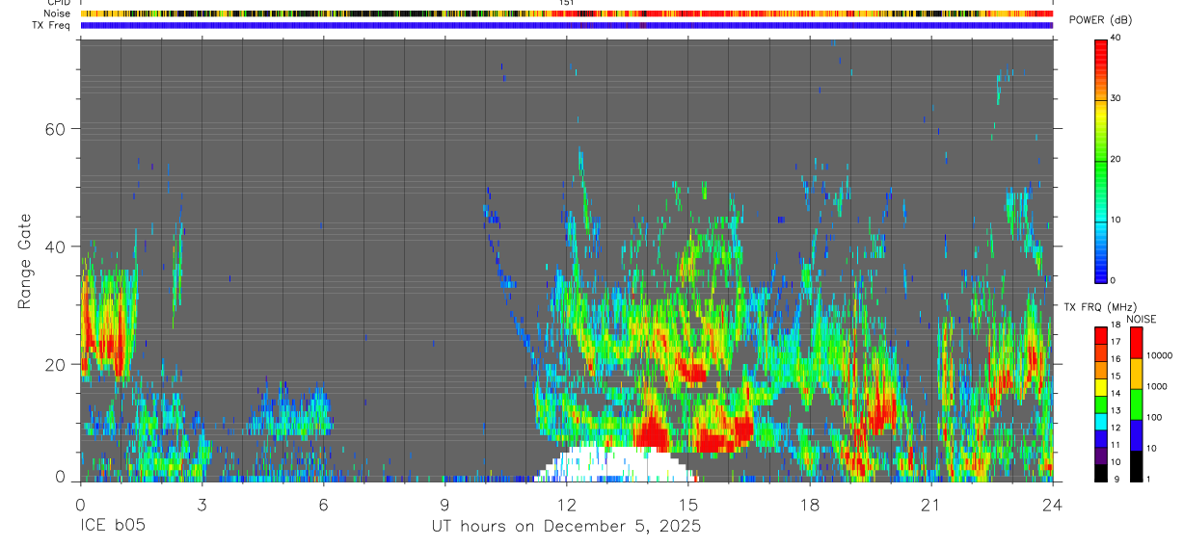Click the 60 range gate tick label

pyautogui.click(x=56, y=128)
